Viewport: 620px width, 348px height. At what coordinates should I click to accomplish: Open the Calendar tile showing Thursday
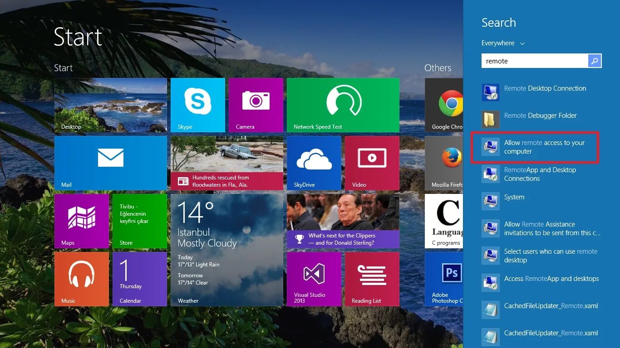pos(140,279)
